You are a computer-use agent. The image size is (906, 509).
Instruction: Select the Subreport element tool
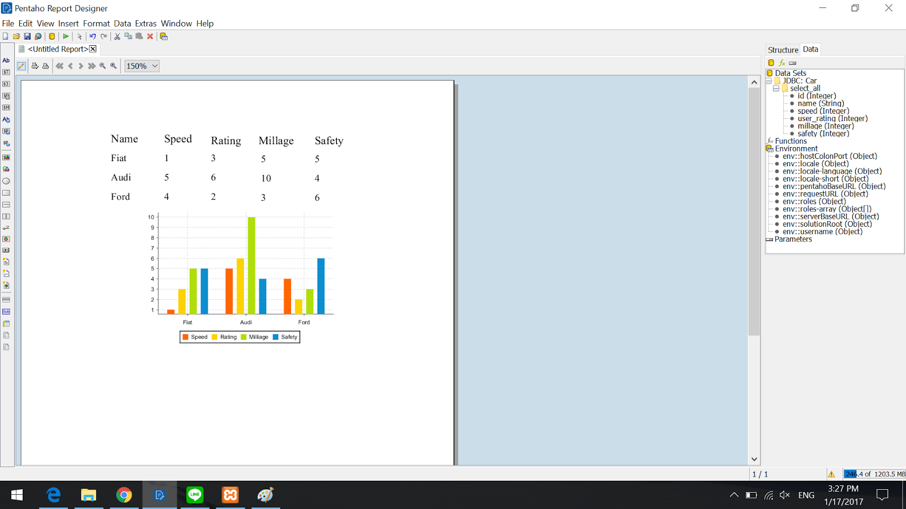point(6,311)
